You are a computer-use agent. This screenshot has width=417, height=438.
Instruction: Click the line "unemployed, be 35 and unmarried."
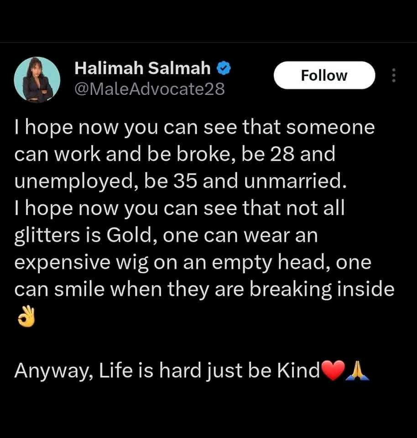tap(181, 182)
